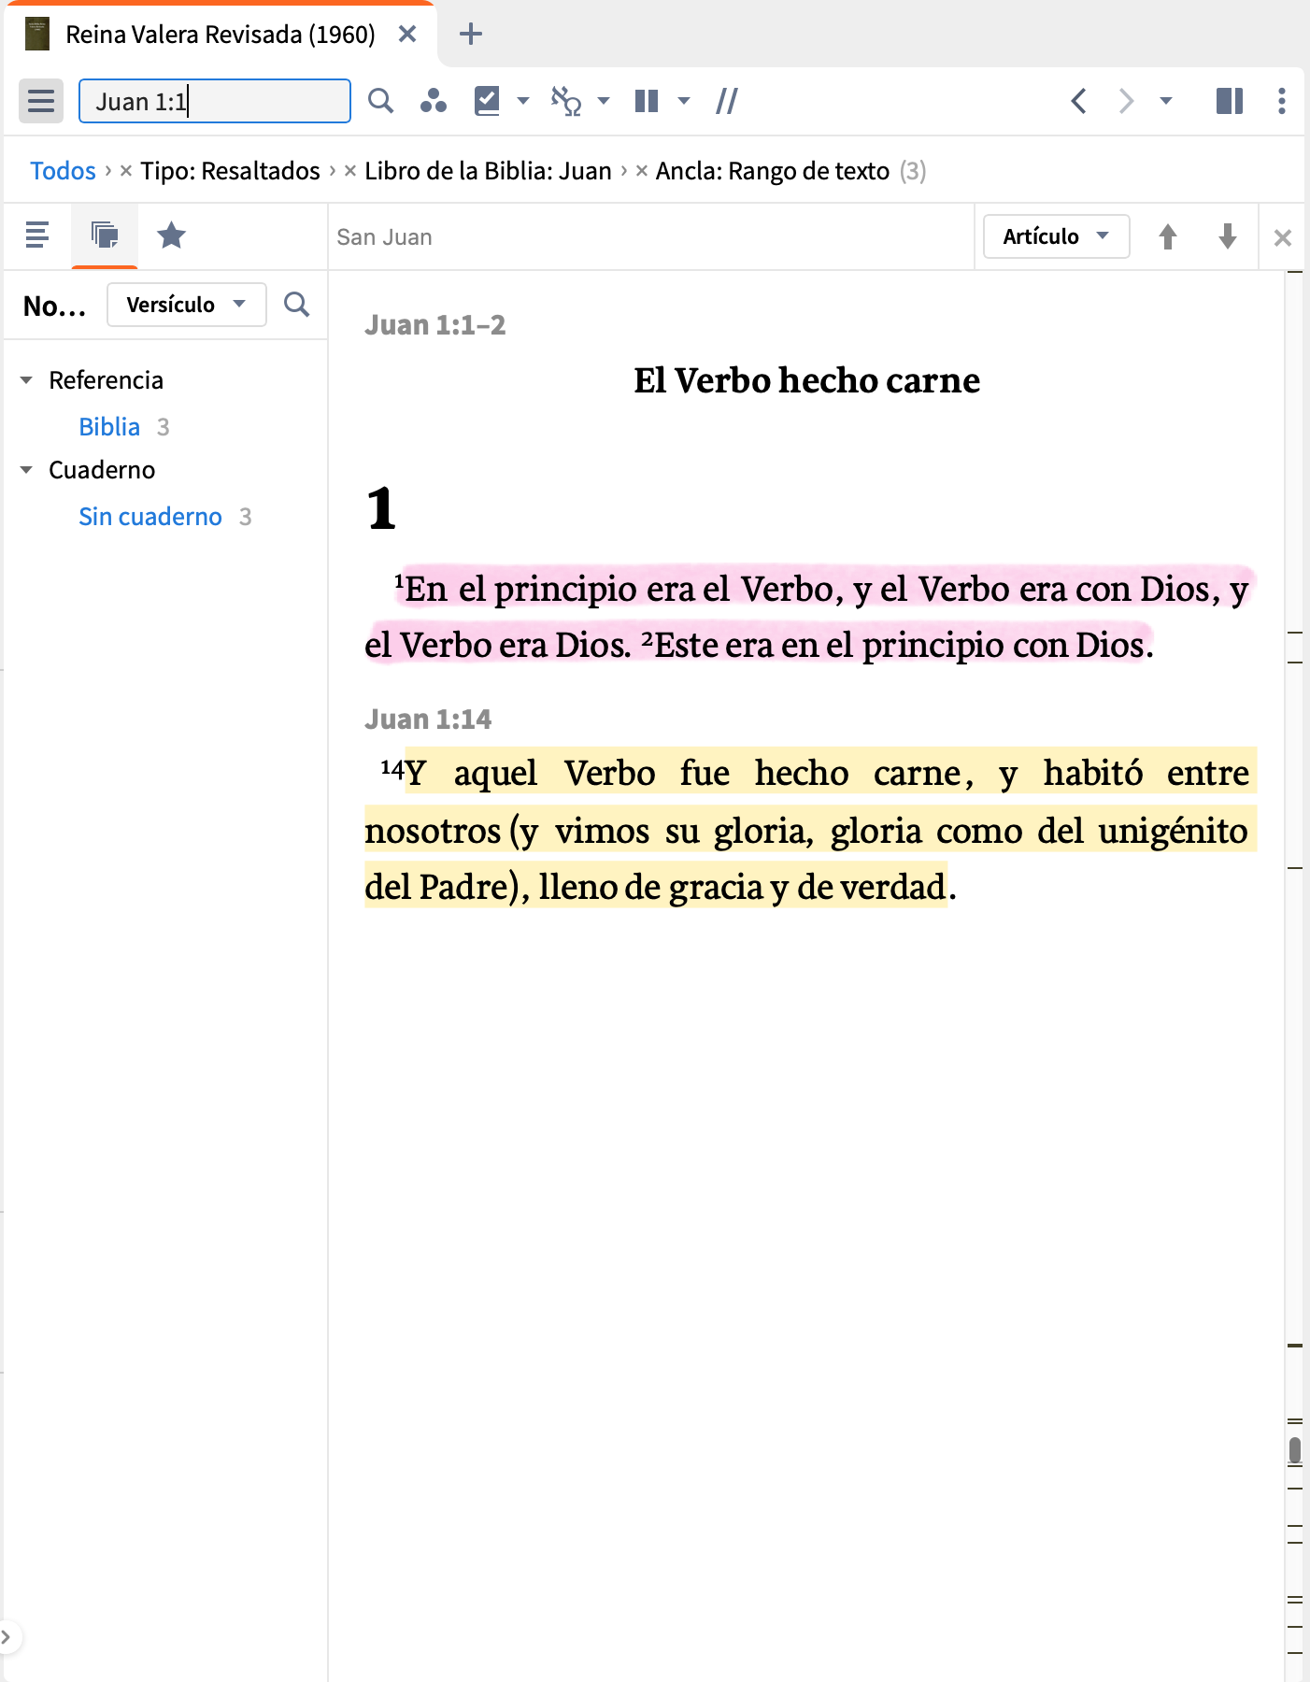Select the Biblia facet link
Screen dimensions: 1310x1682
point(109,427)
